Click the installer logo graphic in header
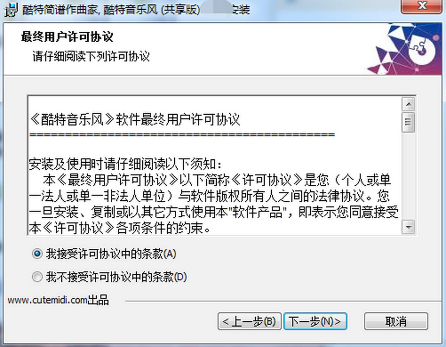Viewport: 446px width, 347px height. click(405, 49)
